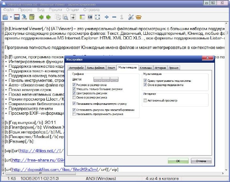The width and height of the screenshot is (230, 182).
Task: Uncheck "Рисунок в размер окна" checkbox
Action: [x=74, y=84]
